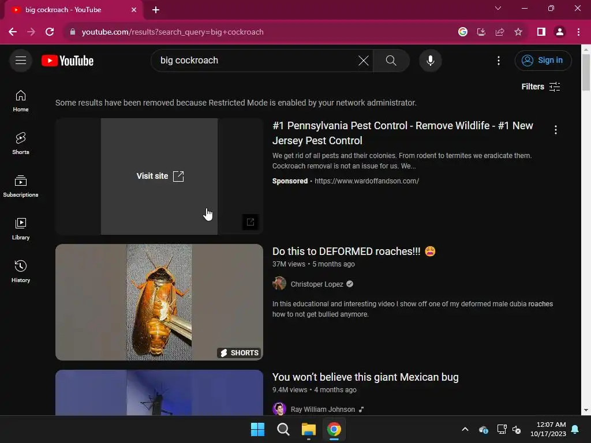
Task: Click the muted volume tray icon
Action: point(517,429)
